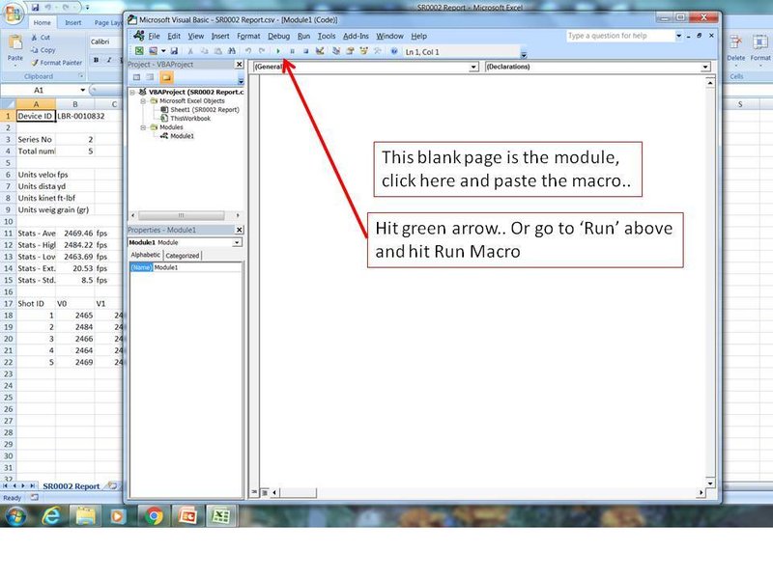
Task: Click the Project panel horizontal scrollbar
Action: pos(181,215)
